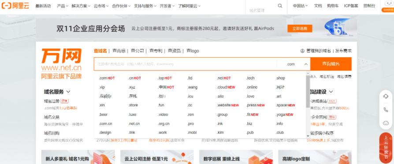Viewport: 394px width, 164px height.
Task: Open the 文档 link in header
Action: (x=318, y=6)
